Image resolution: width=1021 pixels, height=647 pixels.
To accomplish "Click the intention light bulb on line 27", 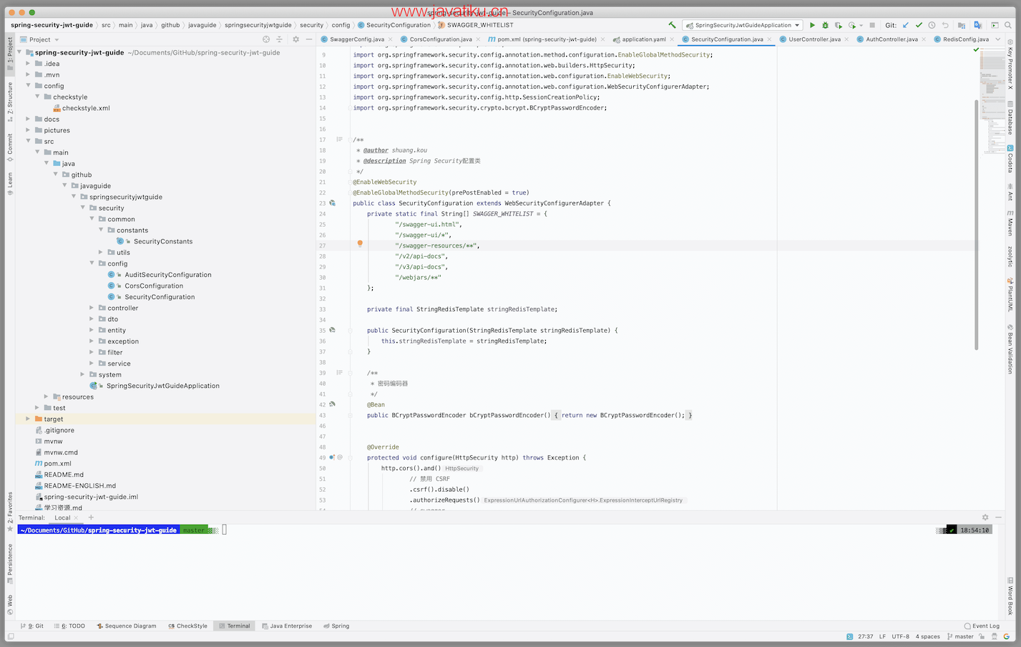I will tap(360, 244).
